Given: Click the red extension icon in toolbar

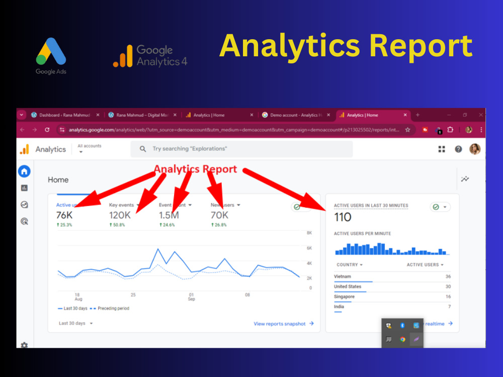Looking at the screenshot, I should coord(425,130).
